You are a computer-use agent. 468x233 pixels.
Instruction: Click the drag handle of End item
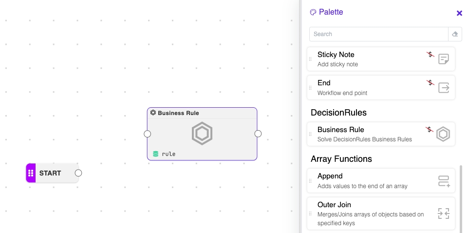point(310,88)
